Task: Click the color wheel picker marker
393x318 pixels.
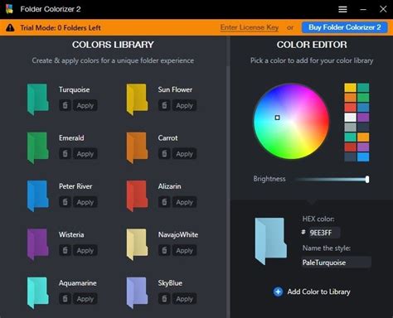Action: (277, 118)
